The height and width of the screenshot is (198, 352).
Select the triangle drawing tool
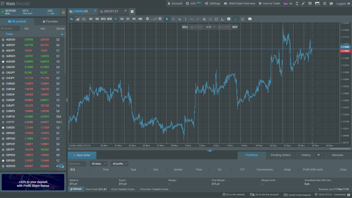(223, 19)
